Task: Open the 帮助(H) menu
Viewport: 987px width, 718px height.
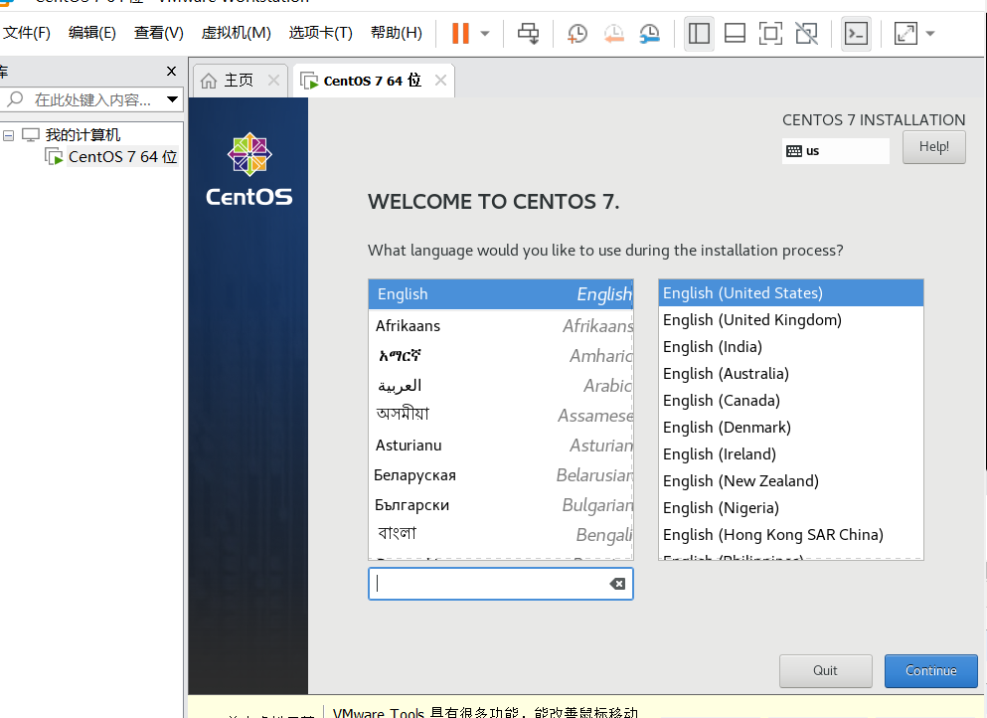Action: pos(396,33)
